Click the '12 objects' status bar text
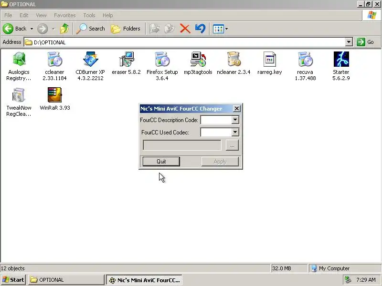This screenshot has width=382, height=286. (x=13, y=268)
